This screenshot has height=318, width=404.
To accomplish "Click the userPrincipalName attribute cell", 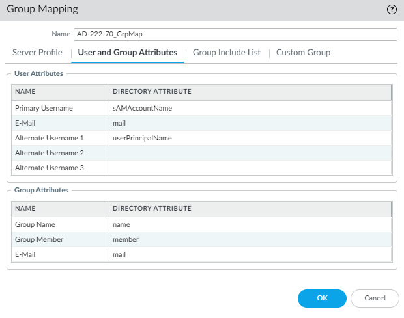I will pyautogui.click(x=250, y=138).
